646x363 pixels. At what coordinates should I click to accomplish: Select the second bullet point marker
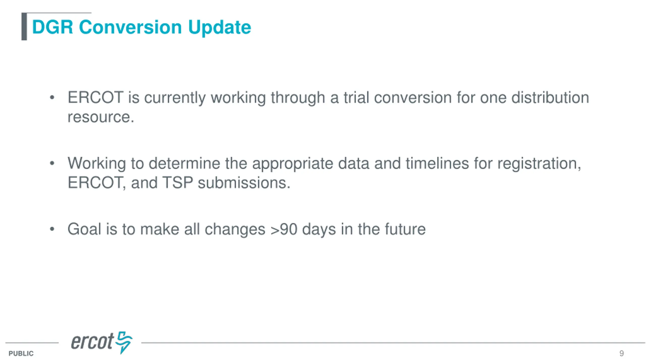pyautogui.click(x=52, y=163)
